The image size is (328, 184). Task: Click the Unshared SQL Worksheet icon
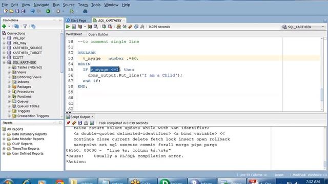click(x=118, y=27)
